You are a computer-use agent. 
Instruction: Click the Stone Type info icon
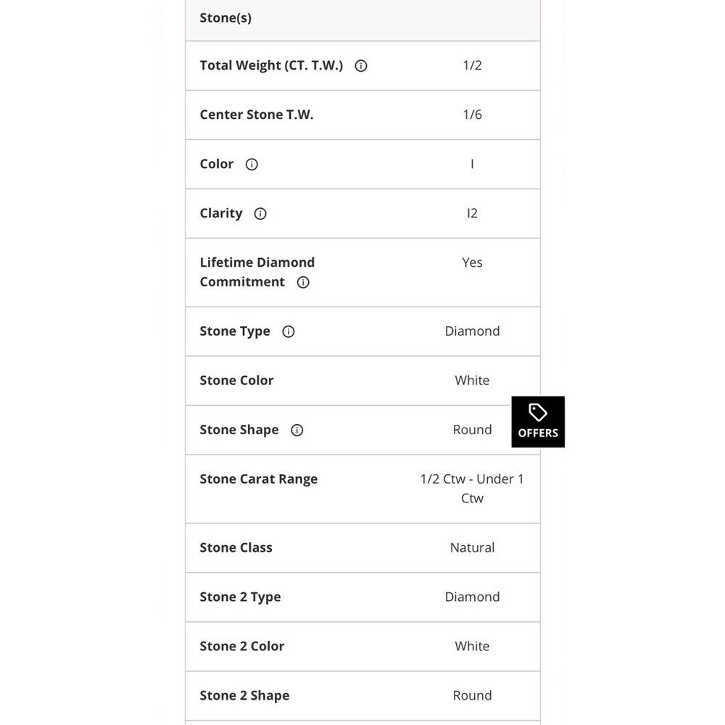tap(288, 331)
